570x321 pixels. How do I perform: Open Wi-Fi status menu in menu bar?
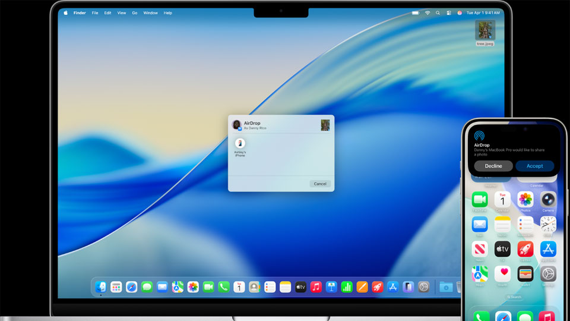coord(427,12)
